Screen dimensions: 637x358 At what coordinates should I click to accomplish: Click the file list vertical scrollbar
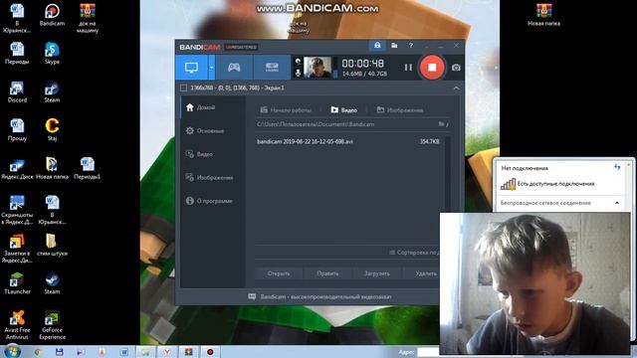(447, 175)
